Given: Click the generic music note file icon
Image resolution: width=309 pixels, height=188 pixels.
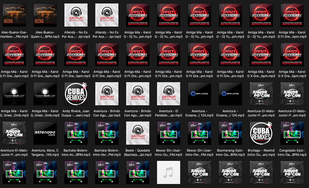Looking at the screenshot, I should coord(168,172).
